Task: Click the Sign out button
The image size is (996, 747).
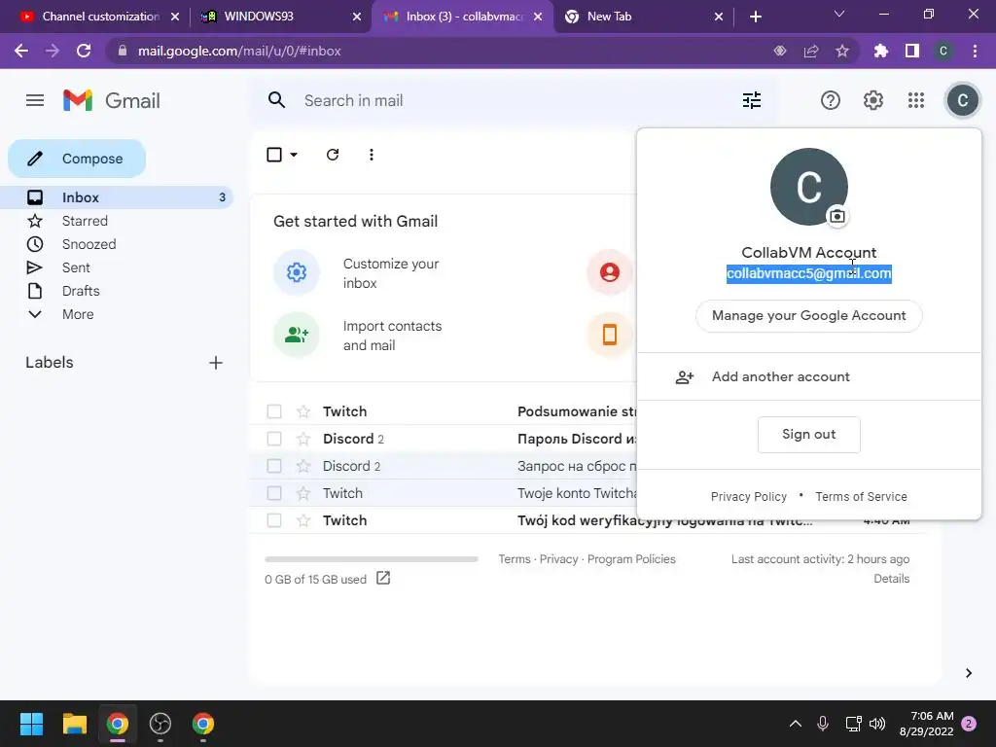Action: click(x=808, y=435)
